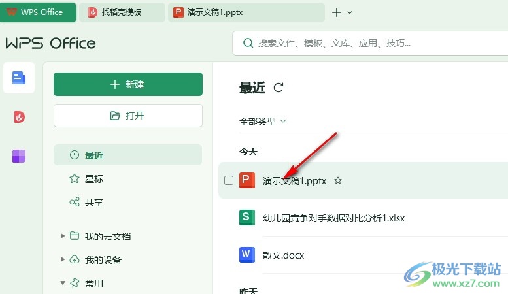Click the green S spreadsheet icon
Viewport: 508px width, 294px height.
point(247,218)
